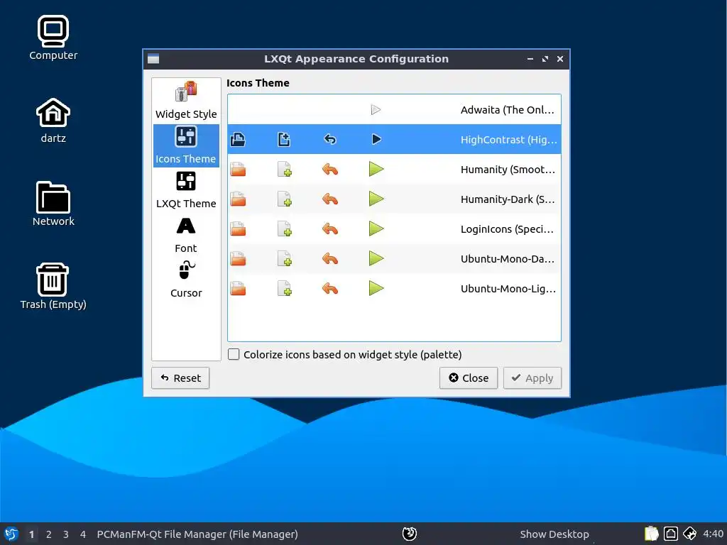Close the window using the title bar X
This screenshot has height=545, width=727.
pos(560,59)
